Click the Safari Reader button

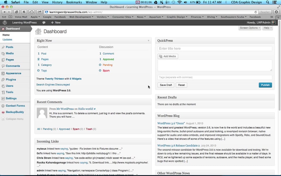click(265, 12)
